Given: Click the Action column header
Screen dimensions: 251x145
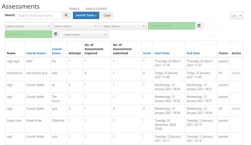Looking at the screenshot, I should pyautogui.click(x=236, y=53).
